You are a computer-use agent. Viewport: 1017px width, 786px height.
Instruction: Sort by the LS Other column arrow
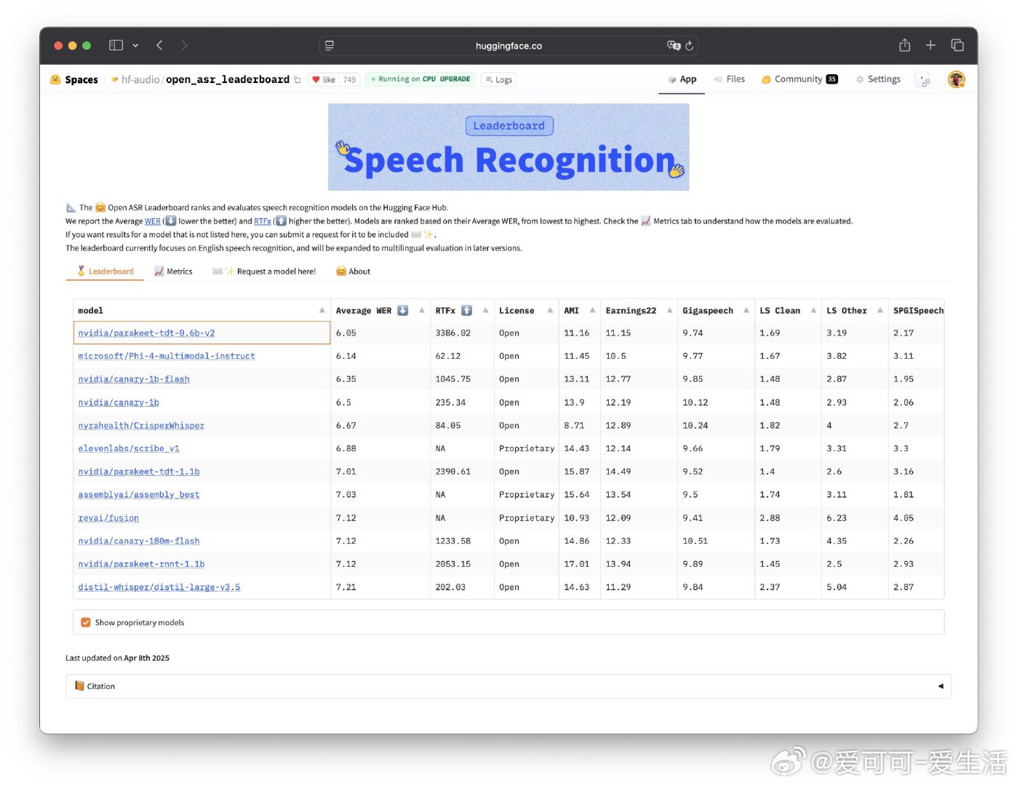click(880, 311)
